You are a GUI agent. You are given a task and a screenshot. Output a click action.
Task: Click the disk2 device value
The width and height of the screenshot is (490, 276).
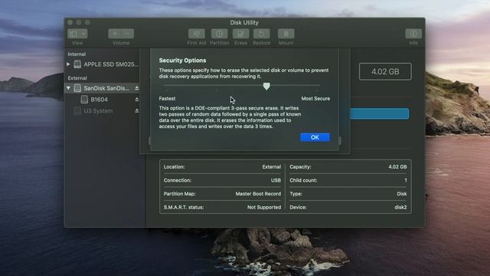click(400, 207)
